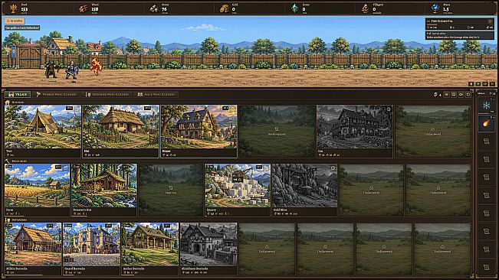
Task: Click the Food wheat icon in resource bar
Action: coord(13,8)
